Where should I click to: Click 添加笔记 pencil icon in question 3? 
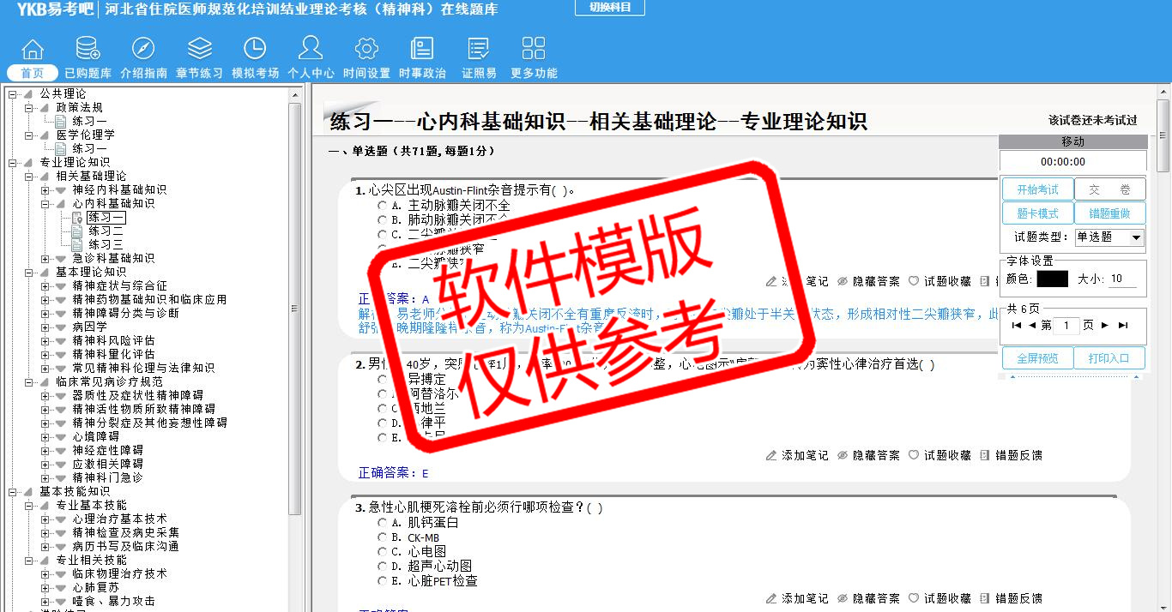771,598
